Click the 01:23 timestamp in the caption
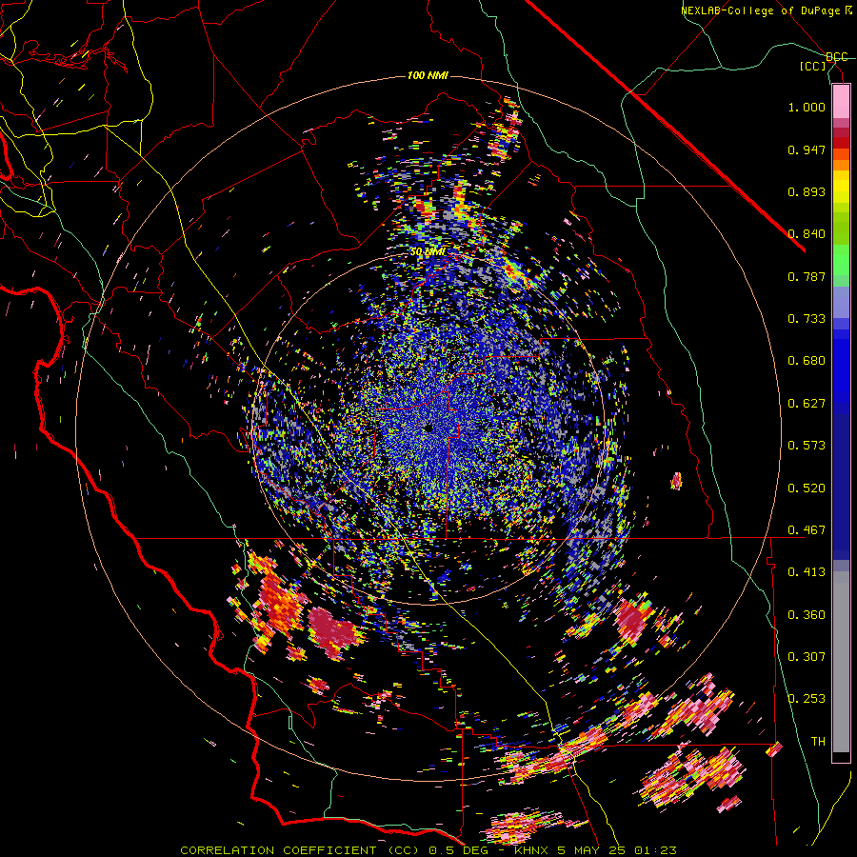The width and height of the screenshot is (857, 857). click(x=655, y=850)
